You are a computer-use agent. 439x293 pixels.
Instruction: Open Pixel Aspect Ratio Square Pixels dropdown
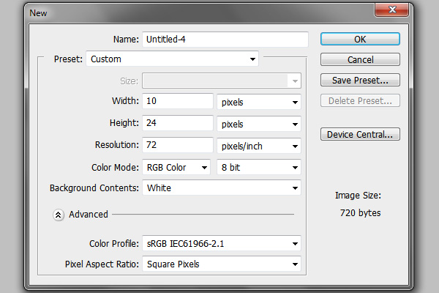(x=222, y=264)
